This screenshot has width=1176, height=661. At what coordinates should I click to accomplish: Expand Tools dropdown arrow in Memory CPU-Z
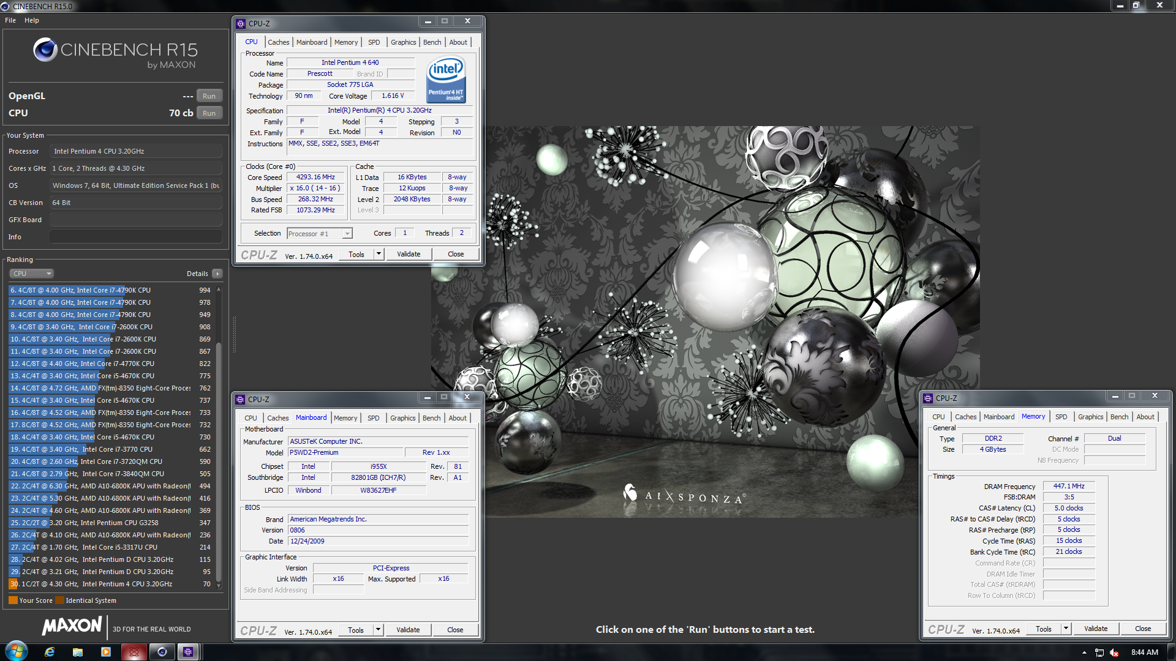[x=1066, y=629]
